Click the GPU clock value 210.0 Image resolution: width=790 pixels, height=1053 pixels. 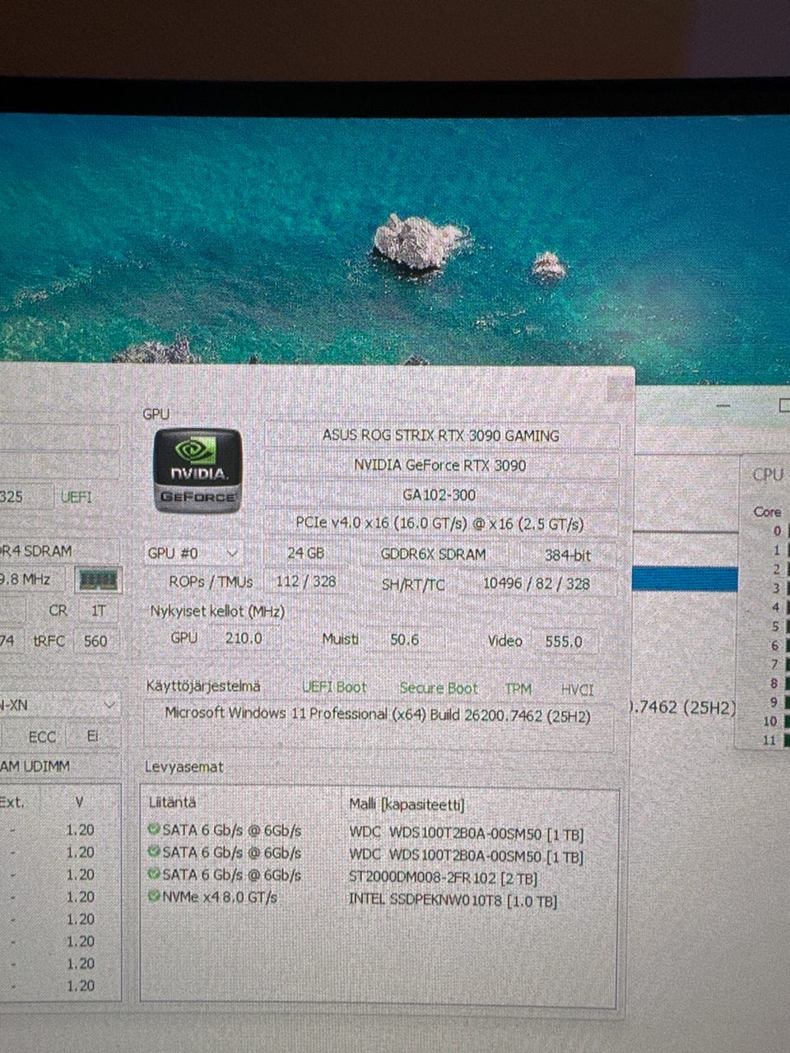coord(244,638)
